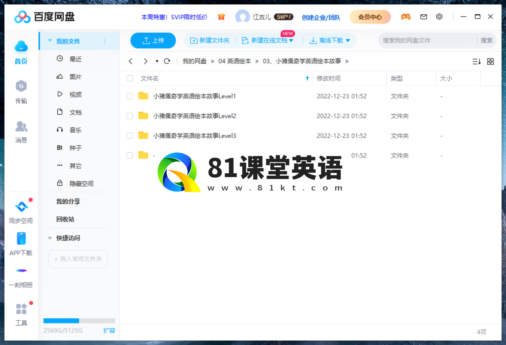Open the 传输 transfer section

[21, 92]
